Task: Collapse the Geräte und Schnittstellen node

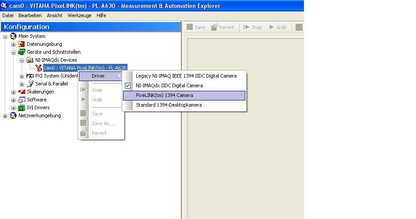Action: pyautogui.click(x=13, y=52)
